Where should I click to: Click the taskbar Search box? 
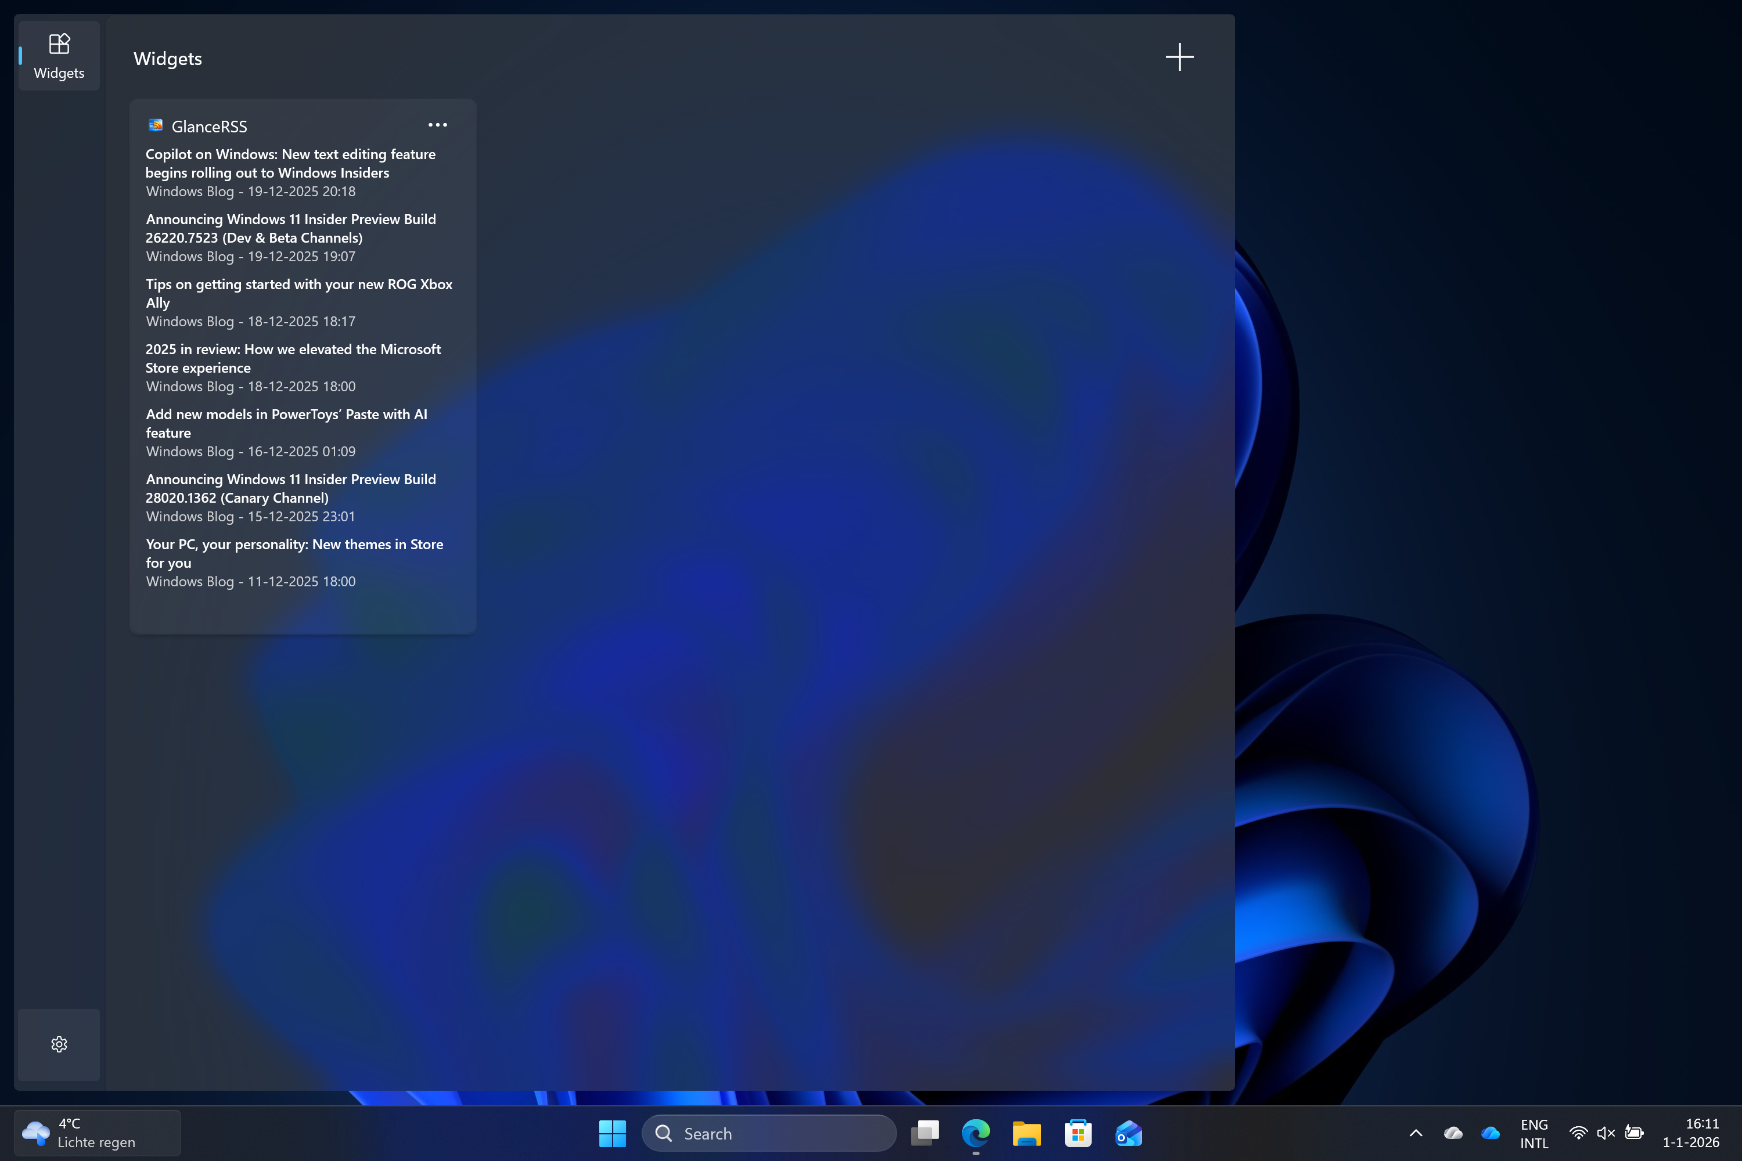(769, 1133)
